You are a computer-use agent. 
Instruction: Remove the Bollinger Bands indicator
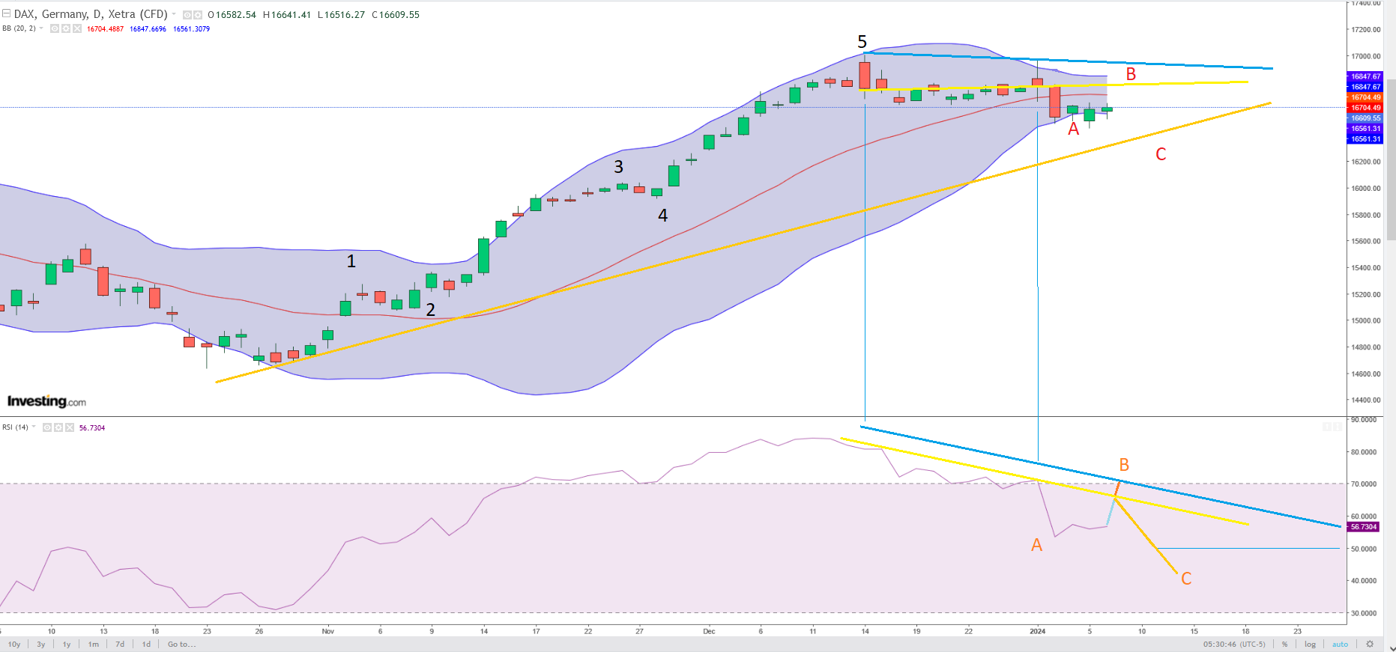(x=77, y=28)
